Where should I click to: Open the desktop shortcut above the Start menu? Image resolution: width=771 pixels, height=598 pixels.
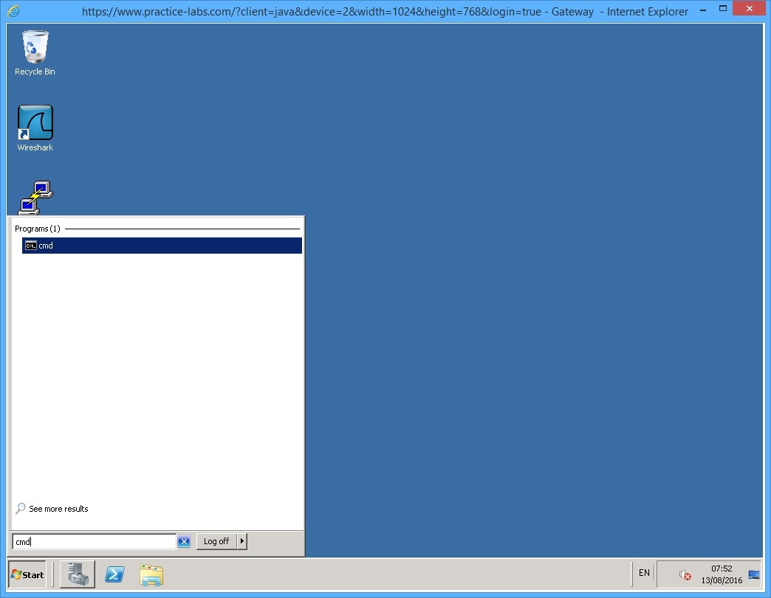tap(35, 195)
